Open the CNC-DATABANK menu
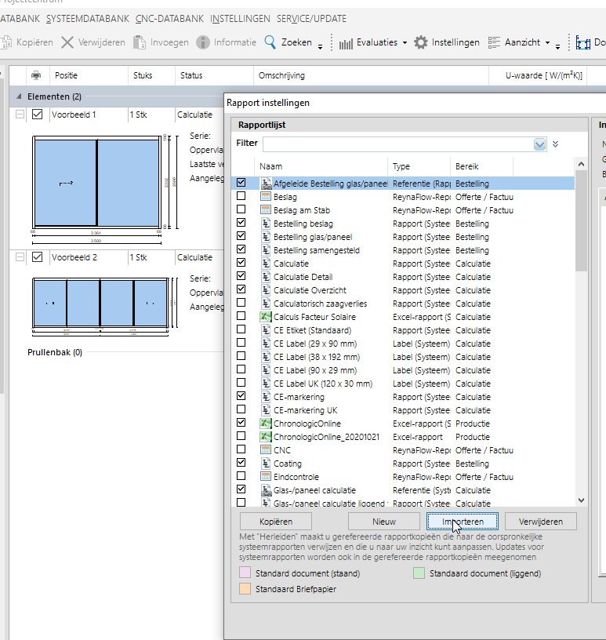 tap(170, 19)
